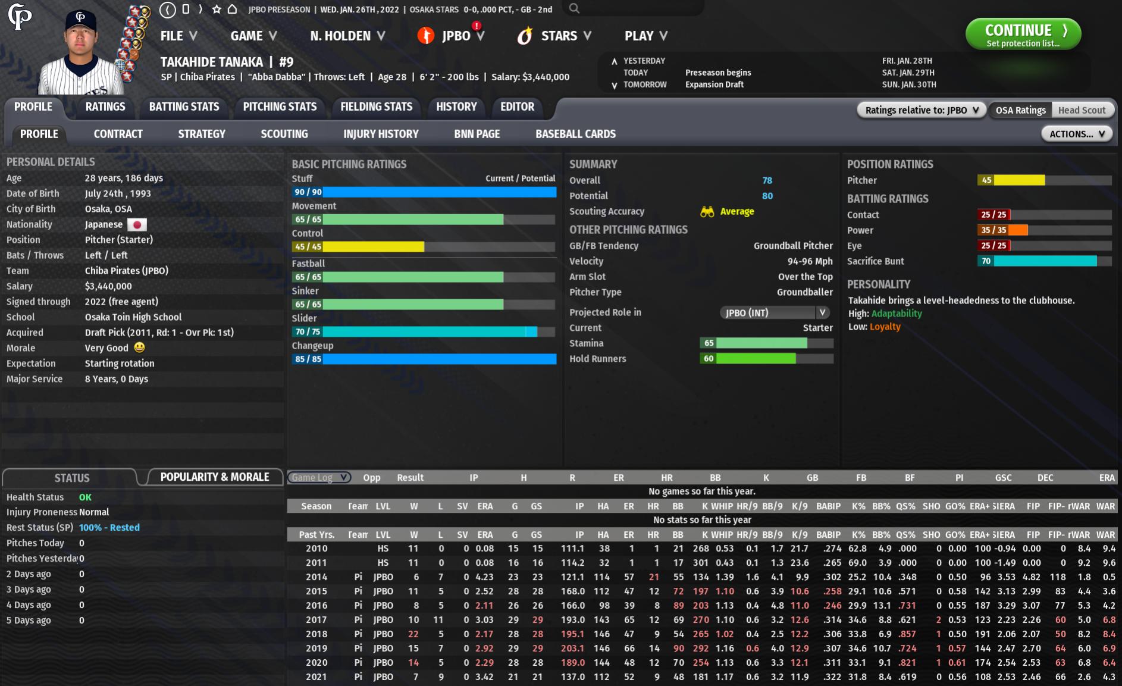Viewport: 1122px width, 686px height.
Task: Click the Changeup 85 / 85 rating bar
Action: [x=424, y=359]
